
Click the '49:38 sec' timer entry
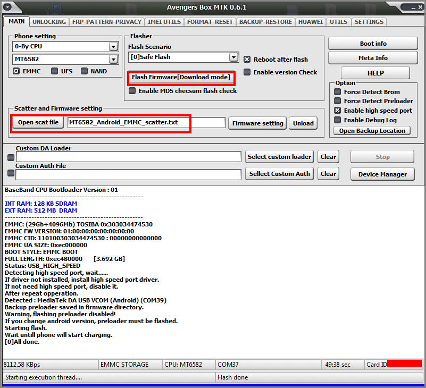[343, 365]
